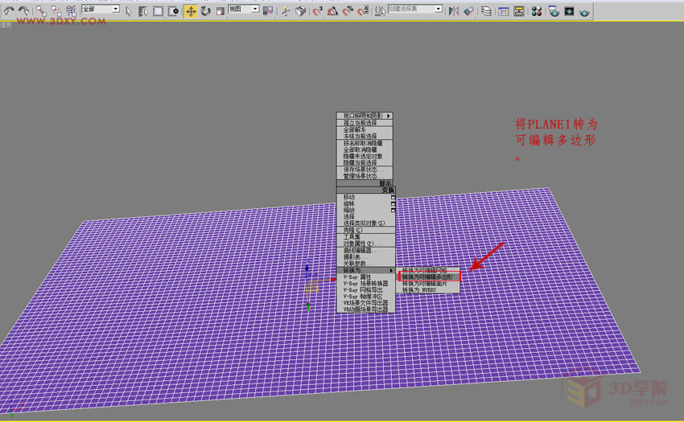Choose 克隆(C) in context menu
684x422 pixels.
(366, 230)
